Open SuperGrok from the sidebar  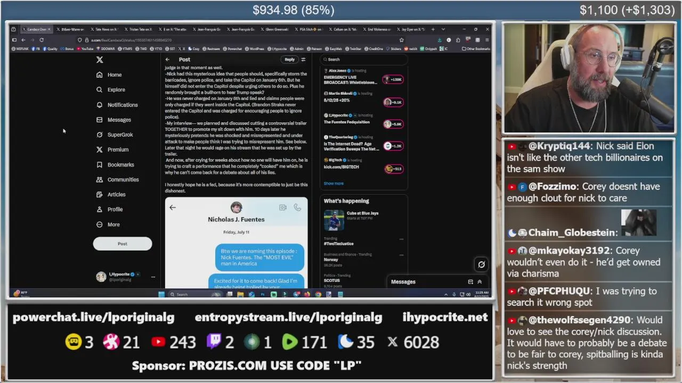point(114,135)
